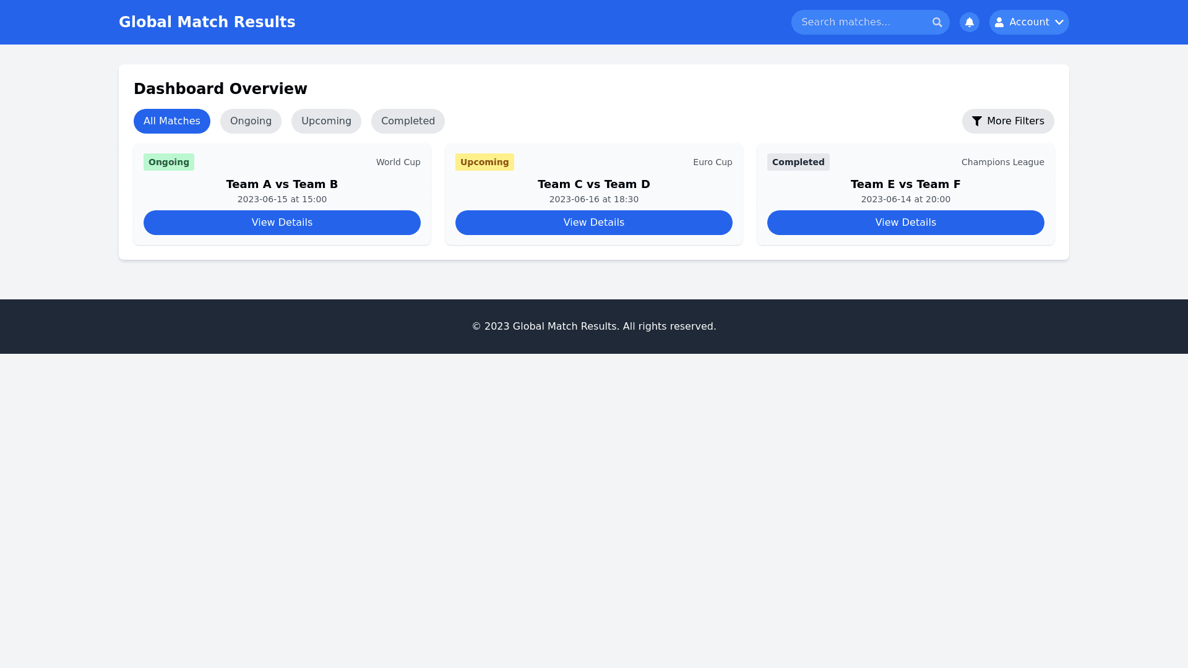Expand the Account dropdown chevron
The image size is (1188, 668).
tap(1059, 22)
